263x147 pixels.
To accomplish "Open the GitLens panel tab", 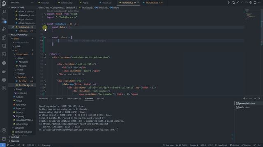I will tap(100, 98).
